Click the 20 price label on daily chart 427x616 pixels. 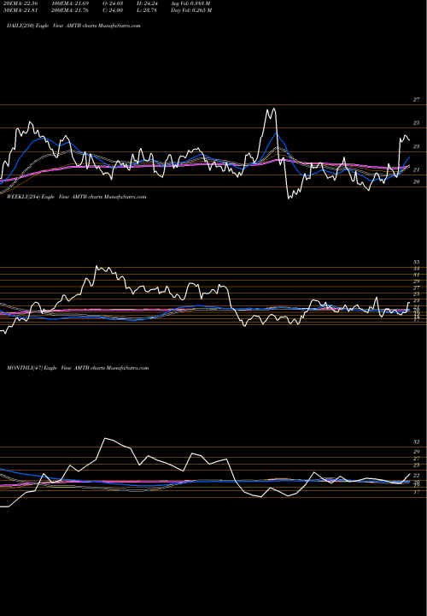pos(417,181)
